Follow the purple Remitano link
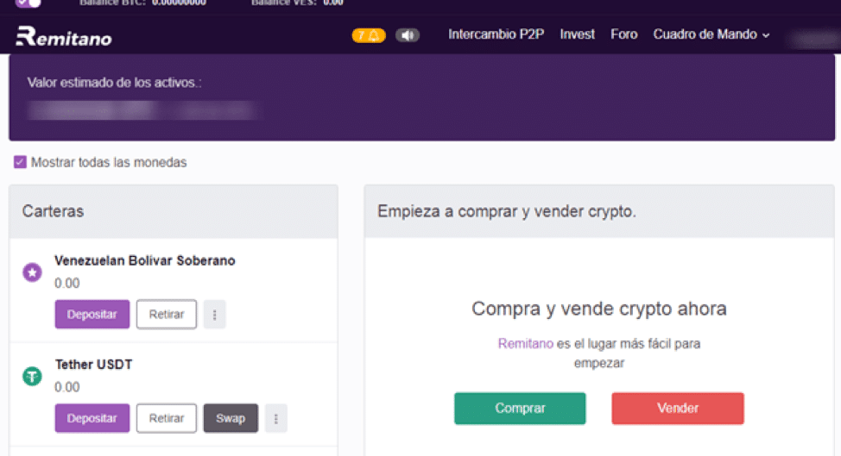The height and width of the screenshot is (456, 841). pos(525,344)
